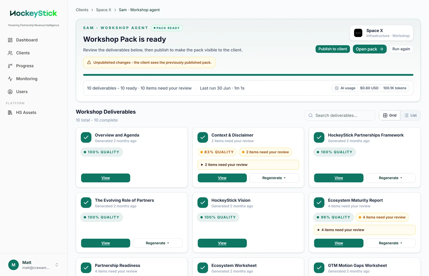Screen dimensions: 429x276
Task: Click the HS Assets library icon
Action: pos(10,113)
